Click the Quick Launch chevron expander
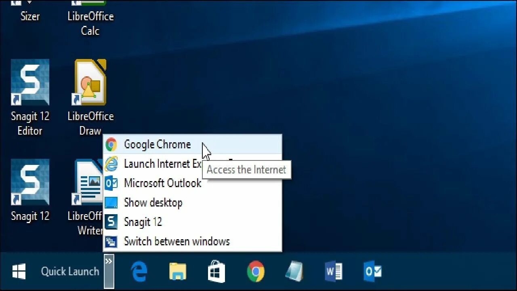517x291 pixels. coord(109,271)
